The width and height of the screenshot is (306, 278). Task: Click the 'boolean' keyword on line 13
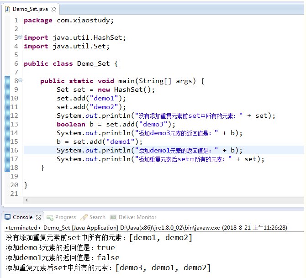point(71,124)
